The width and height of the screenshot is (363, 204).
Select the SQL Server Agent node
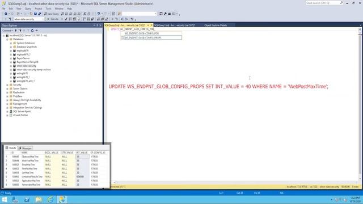pyautogui.click(x=22, y=112)
